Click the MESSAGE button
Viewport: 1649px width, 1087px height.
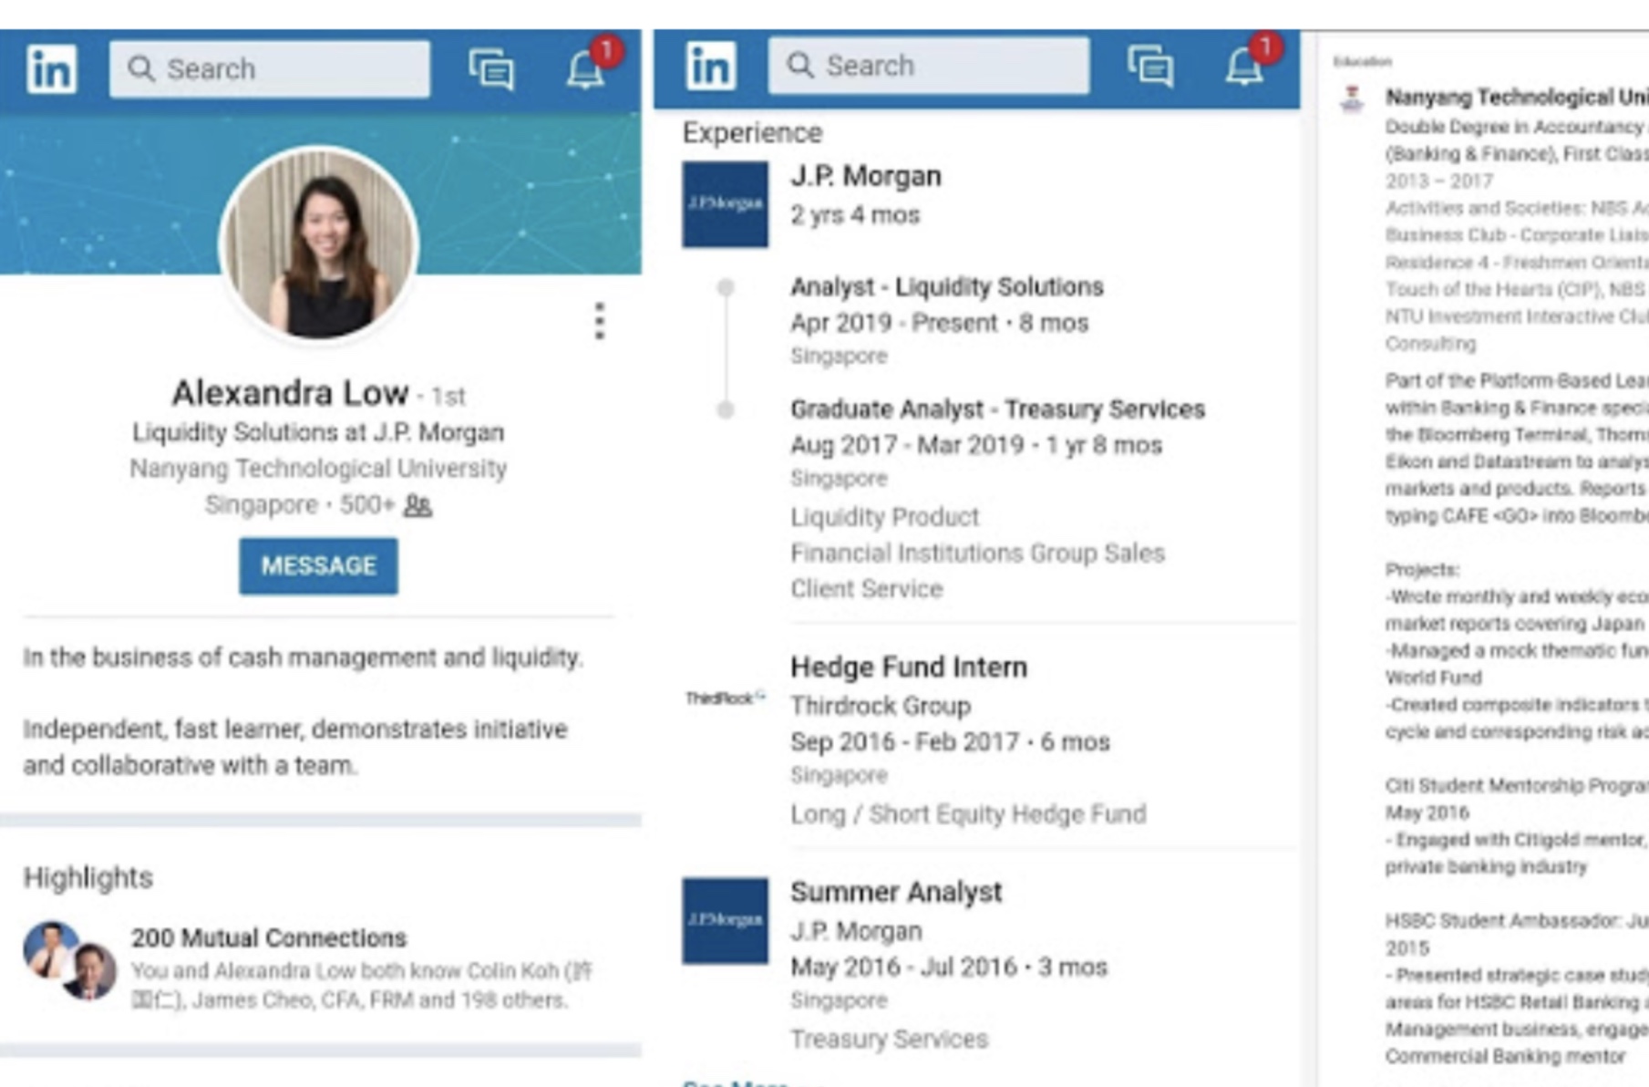coord(318,566)
